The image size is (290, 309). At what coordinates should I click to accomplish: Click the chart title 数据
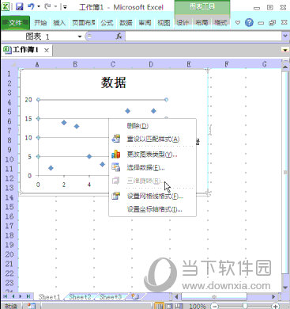[114, 82]
